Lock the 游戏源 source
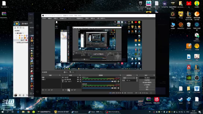Viewport: 203px width, 114px height. pyautogui.click(x=80, y=78)
